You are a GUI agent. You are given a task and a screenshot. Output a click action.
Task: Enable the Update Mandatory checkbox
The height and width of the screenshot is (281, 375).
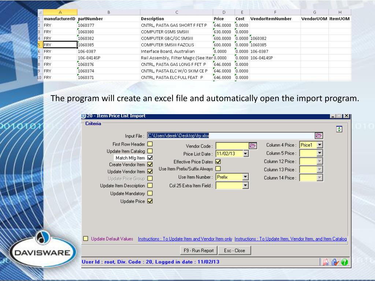tap(150, 193)
